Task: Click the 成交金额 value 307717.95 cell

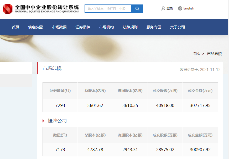Action: (200, 105)
